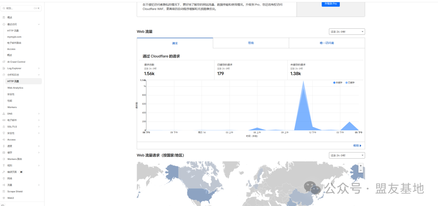Click the Scrape Shield icon

[x=4, y=191]
